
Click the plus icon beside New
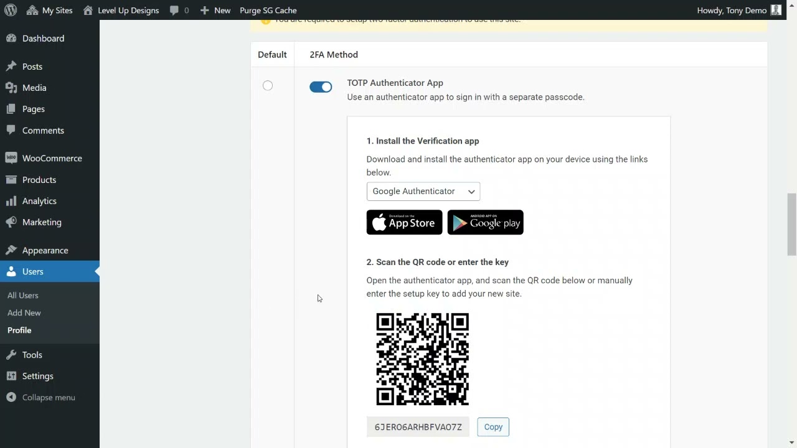[x=204, y=10]
